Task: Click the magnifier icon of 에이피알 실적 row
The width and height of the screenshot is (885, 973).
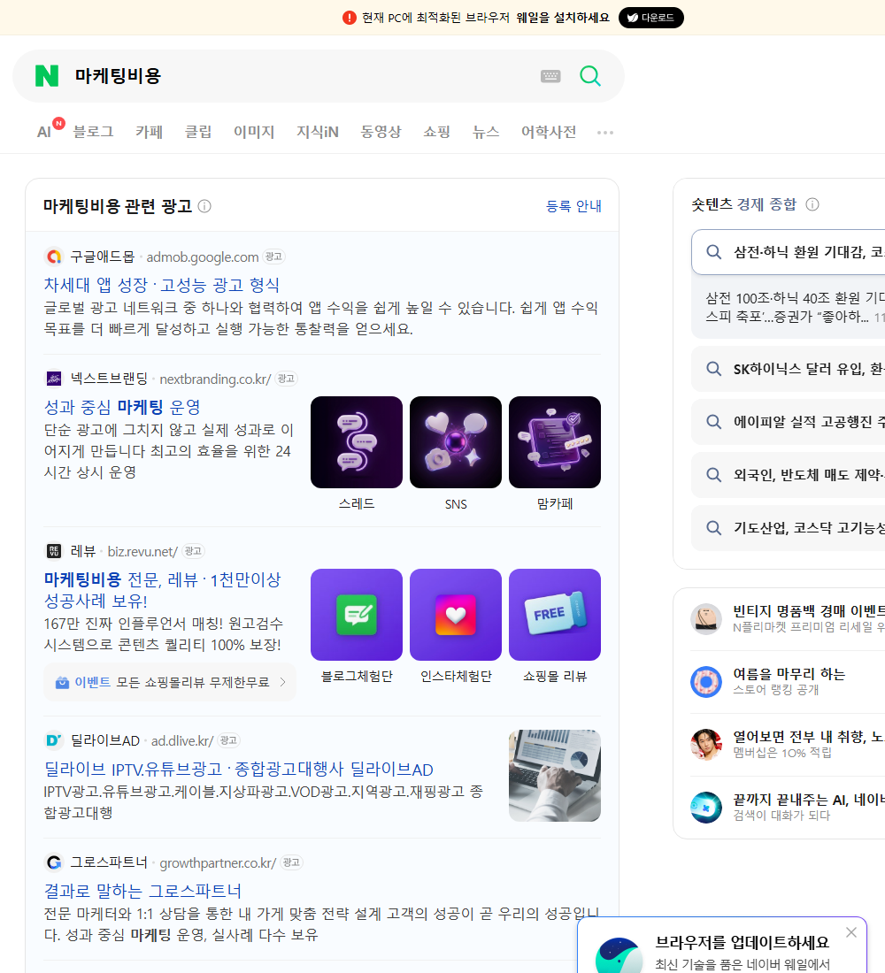Action: click(714, 422)
